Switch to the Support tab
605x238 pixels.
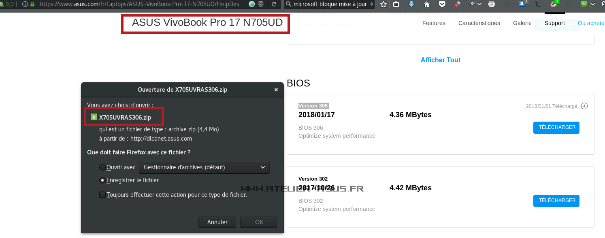pyautogui.click(x=554, y=23)
